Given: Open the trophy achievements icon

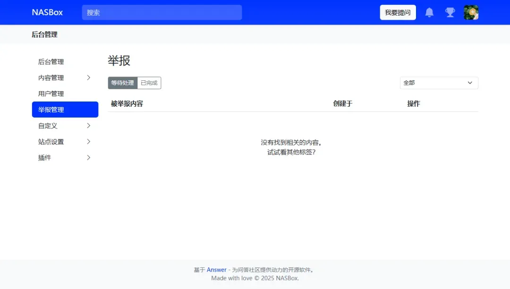Looking at the screenshot, I should pos(450,12).
